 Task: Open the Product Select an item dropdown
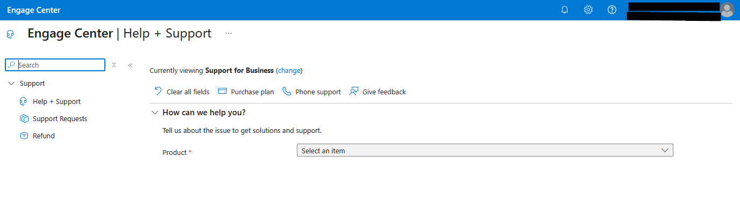pyautogui.click(x=485, y=151)
